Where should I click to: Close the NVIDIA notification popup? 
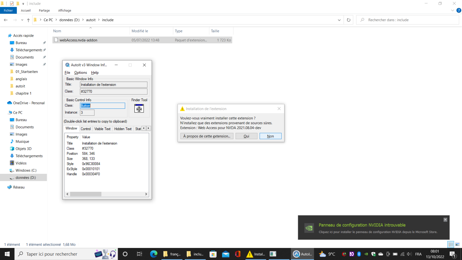point(445,220)
